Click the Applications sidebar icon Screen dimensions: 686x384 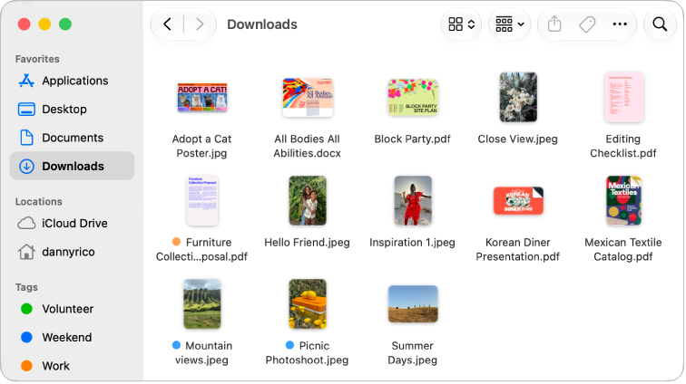26,81
